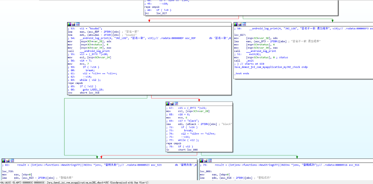Select line 54 __android_log_print 签名一致 pseudocode
The height and width of the screenshot is (184, 373).
(x=149, y=38)
